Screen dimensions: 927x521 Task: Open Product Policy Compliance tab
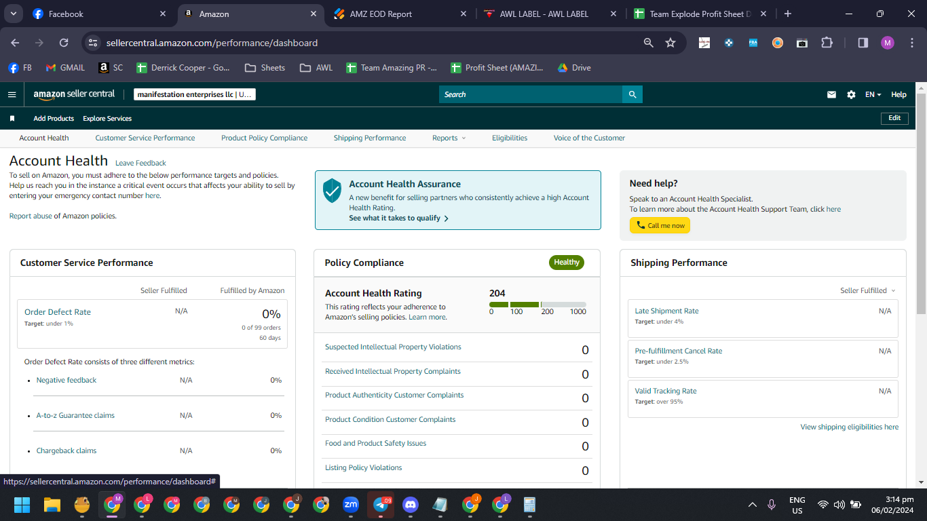pyautogui.click(x=264, y=138)
